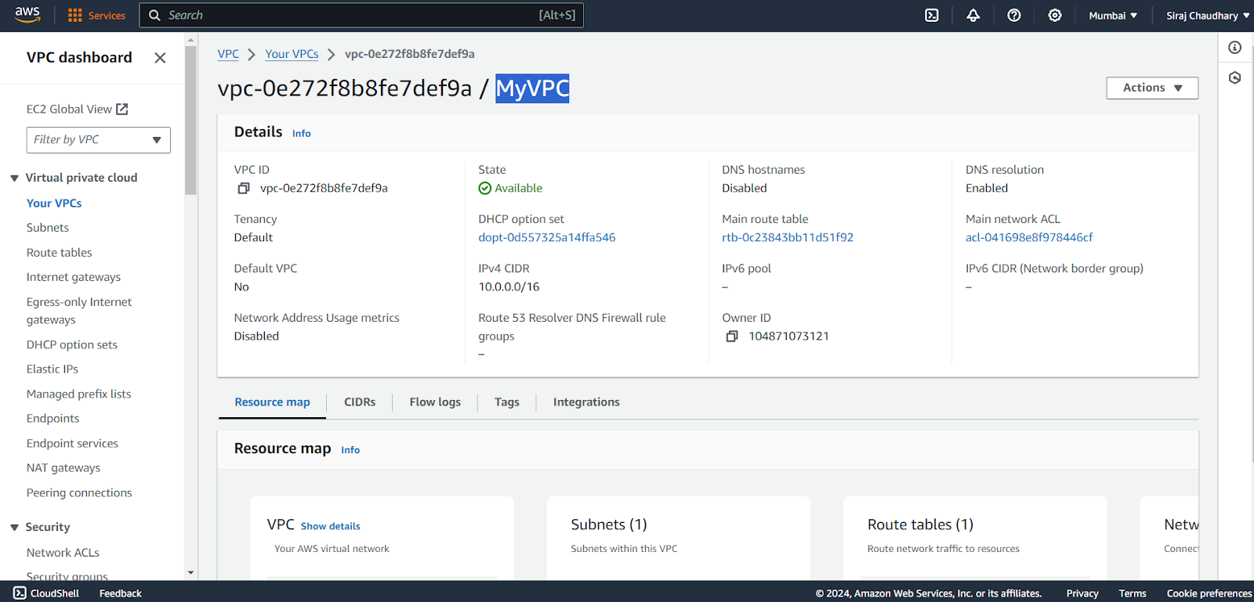Click the VPC breadcrumb link
This screenshot has width=1254, height=602.
coord(228,54)
